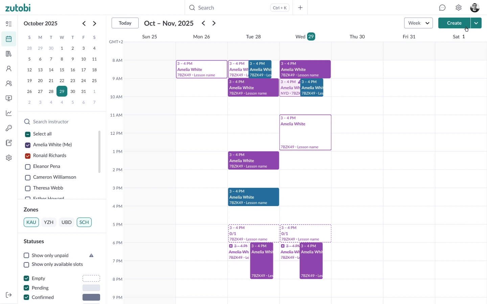487x304 pixels.
Task: Click the unpaid warning triangle icon
Action: click(x=91, y=255)
